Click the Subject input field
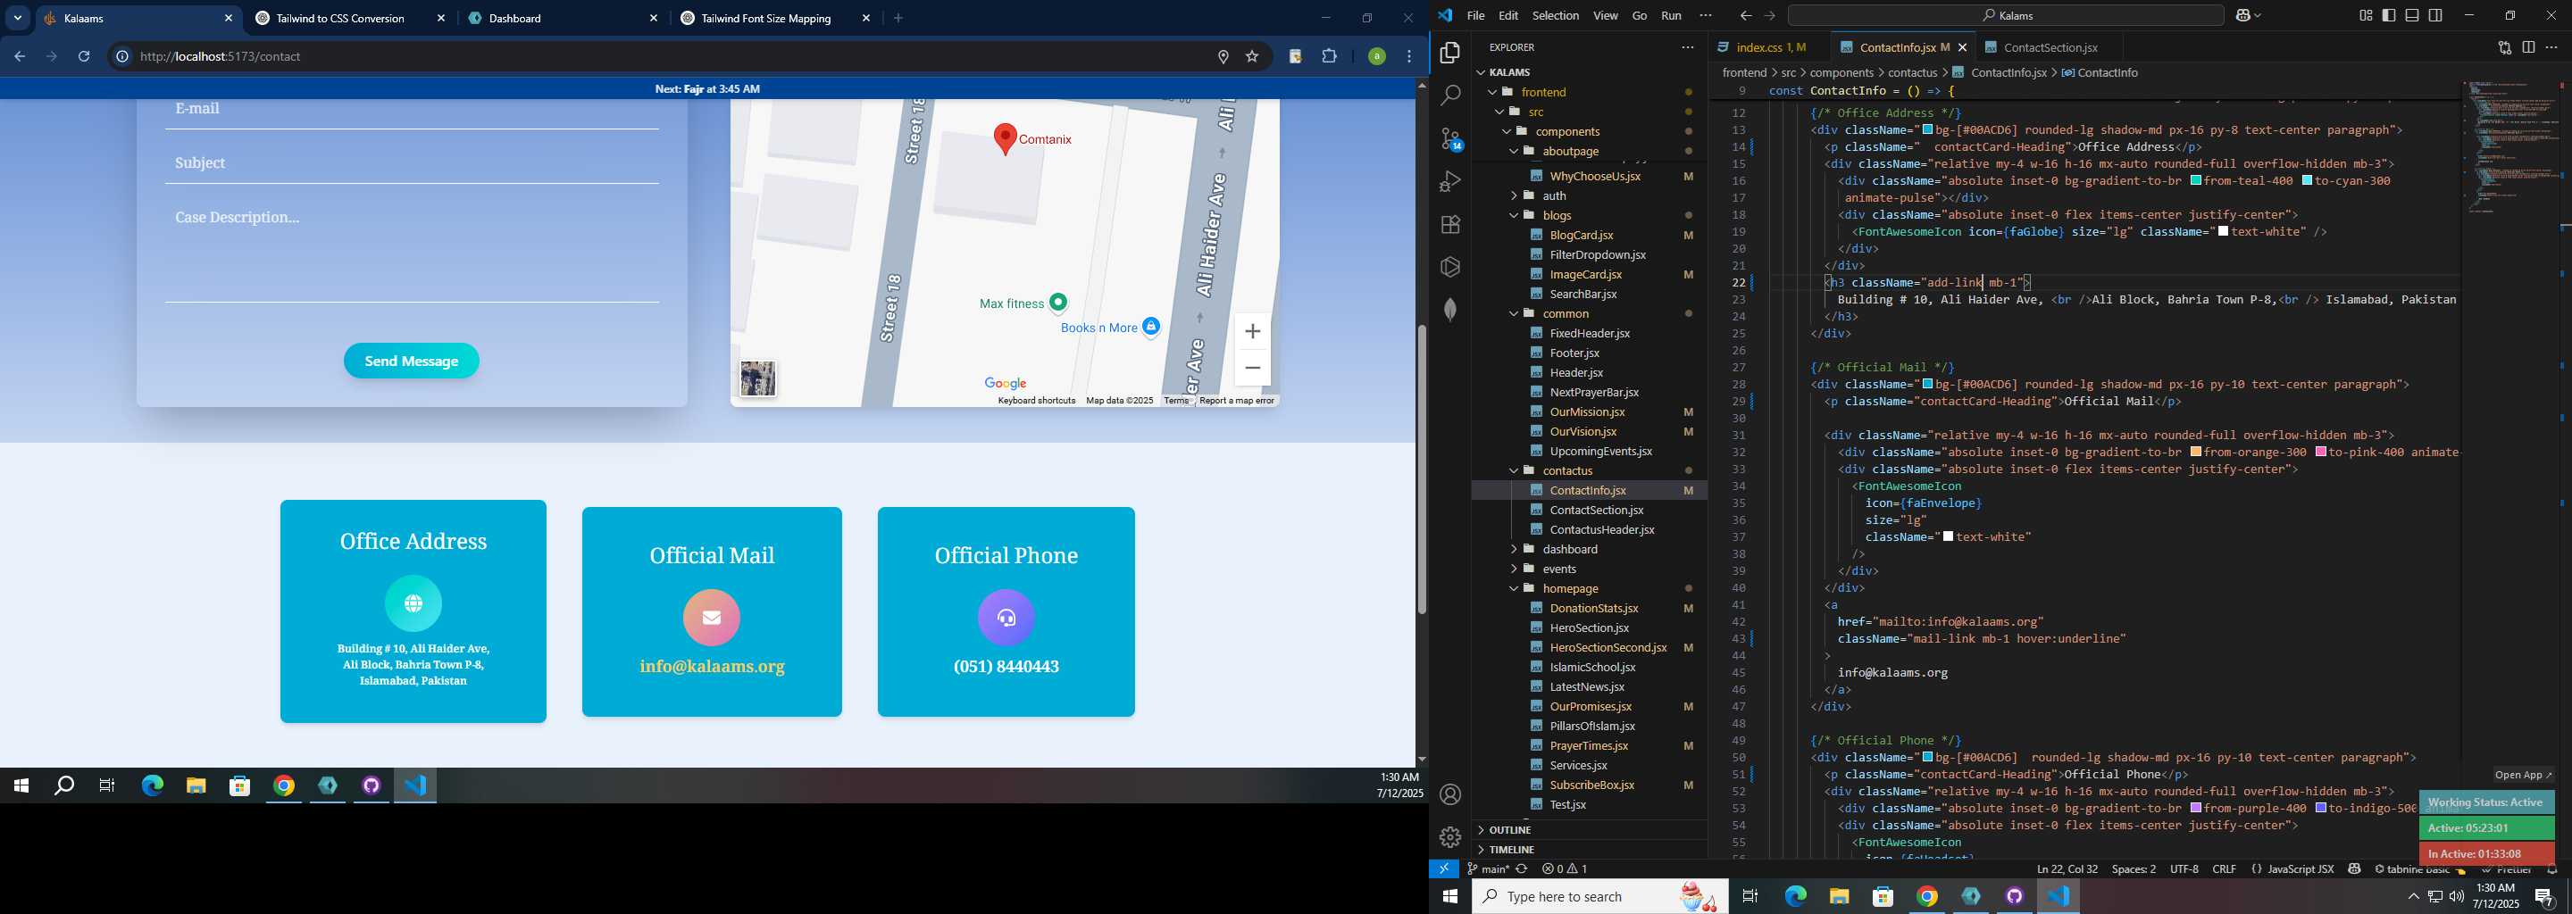 412,163
